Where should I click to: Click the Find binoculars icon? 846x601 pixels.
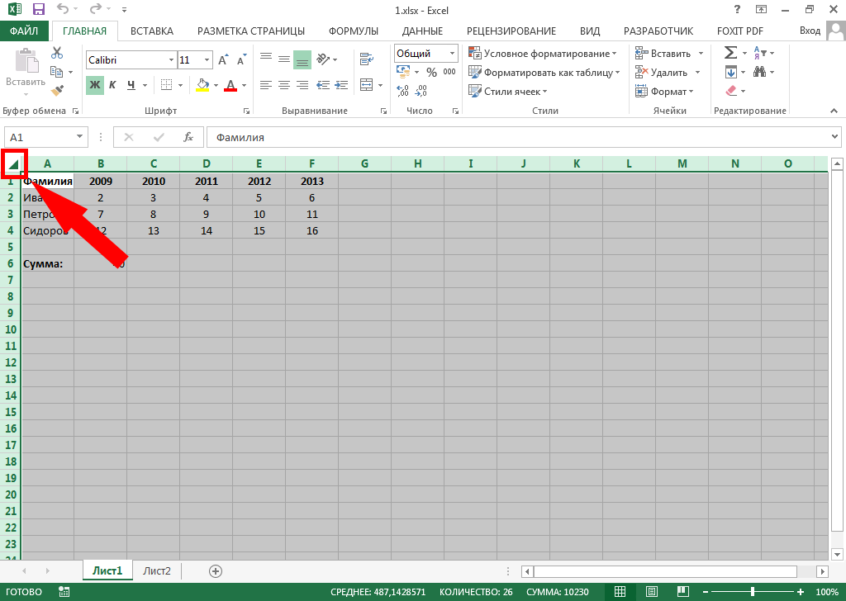tap(758, 73)
